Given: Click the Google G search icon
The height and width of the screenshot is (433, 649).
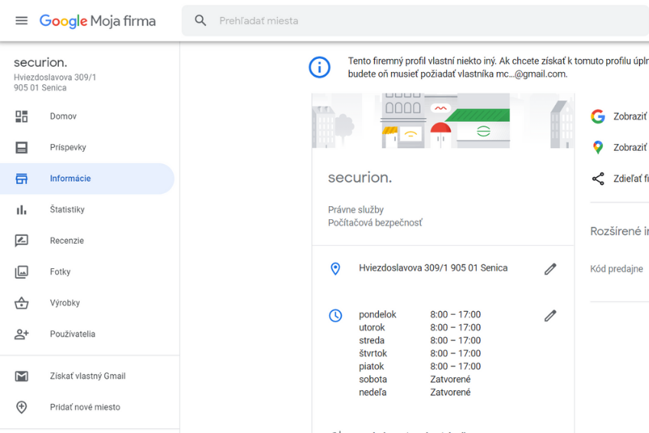Looking at the screenshot, I should [x=598, y=116].
